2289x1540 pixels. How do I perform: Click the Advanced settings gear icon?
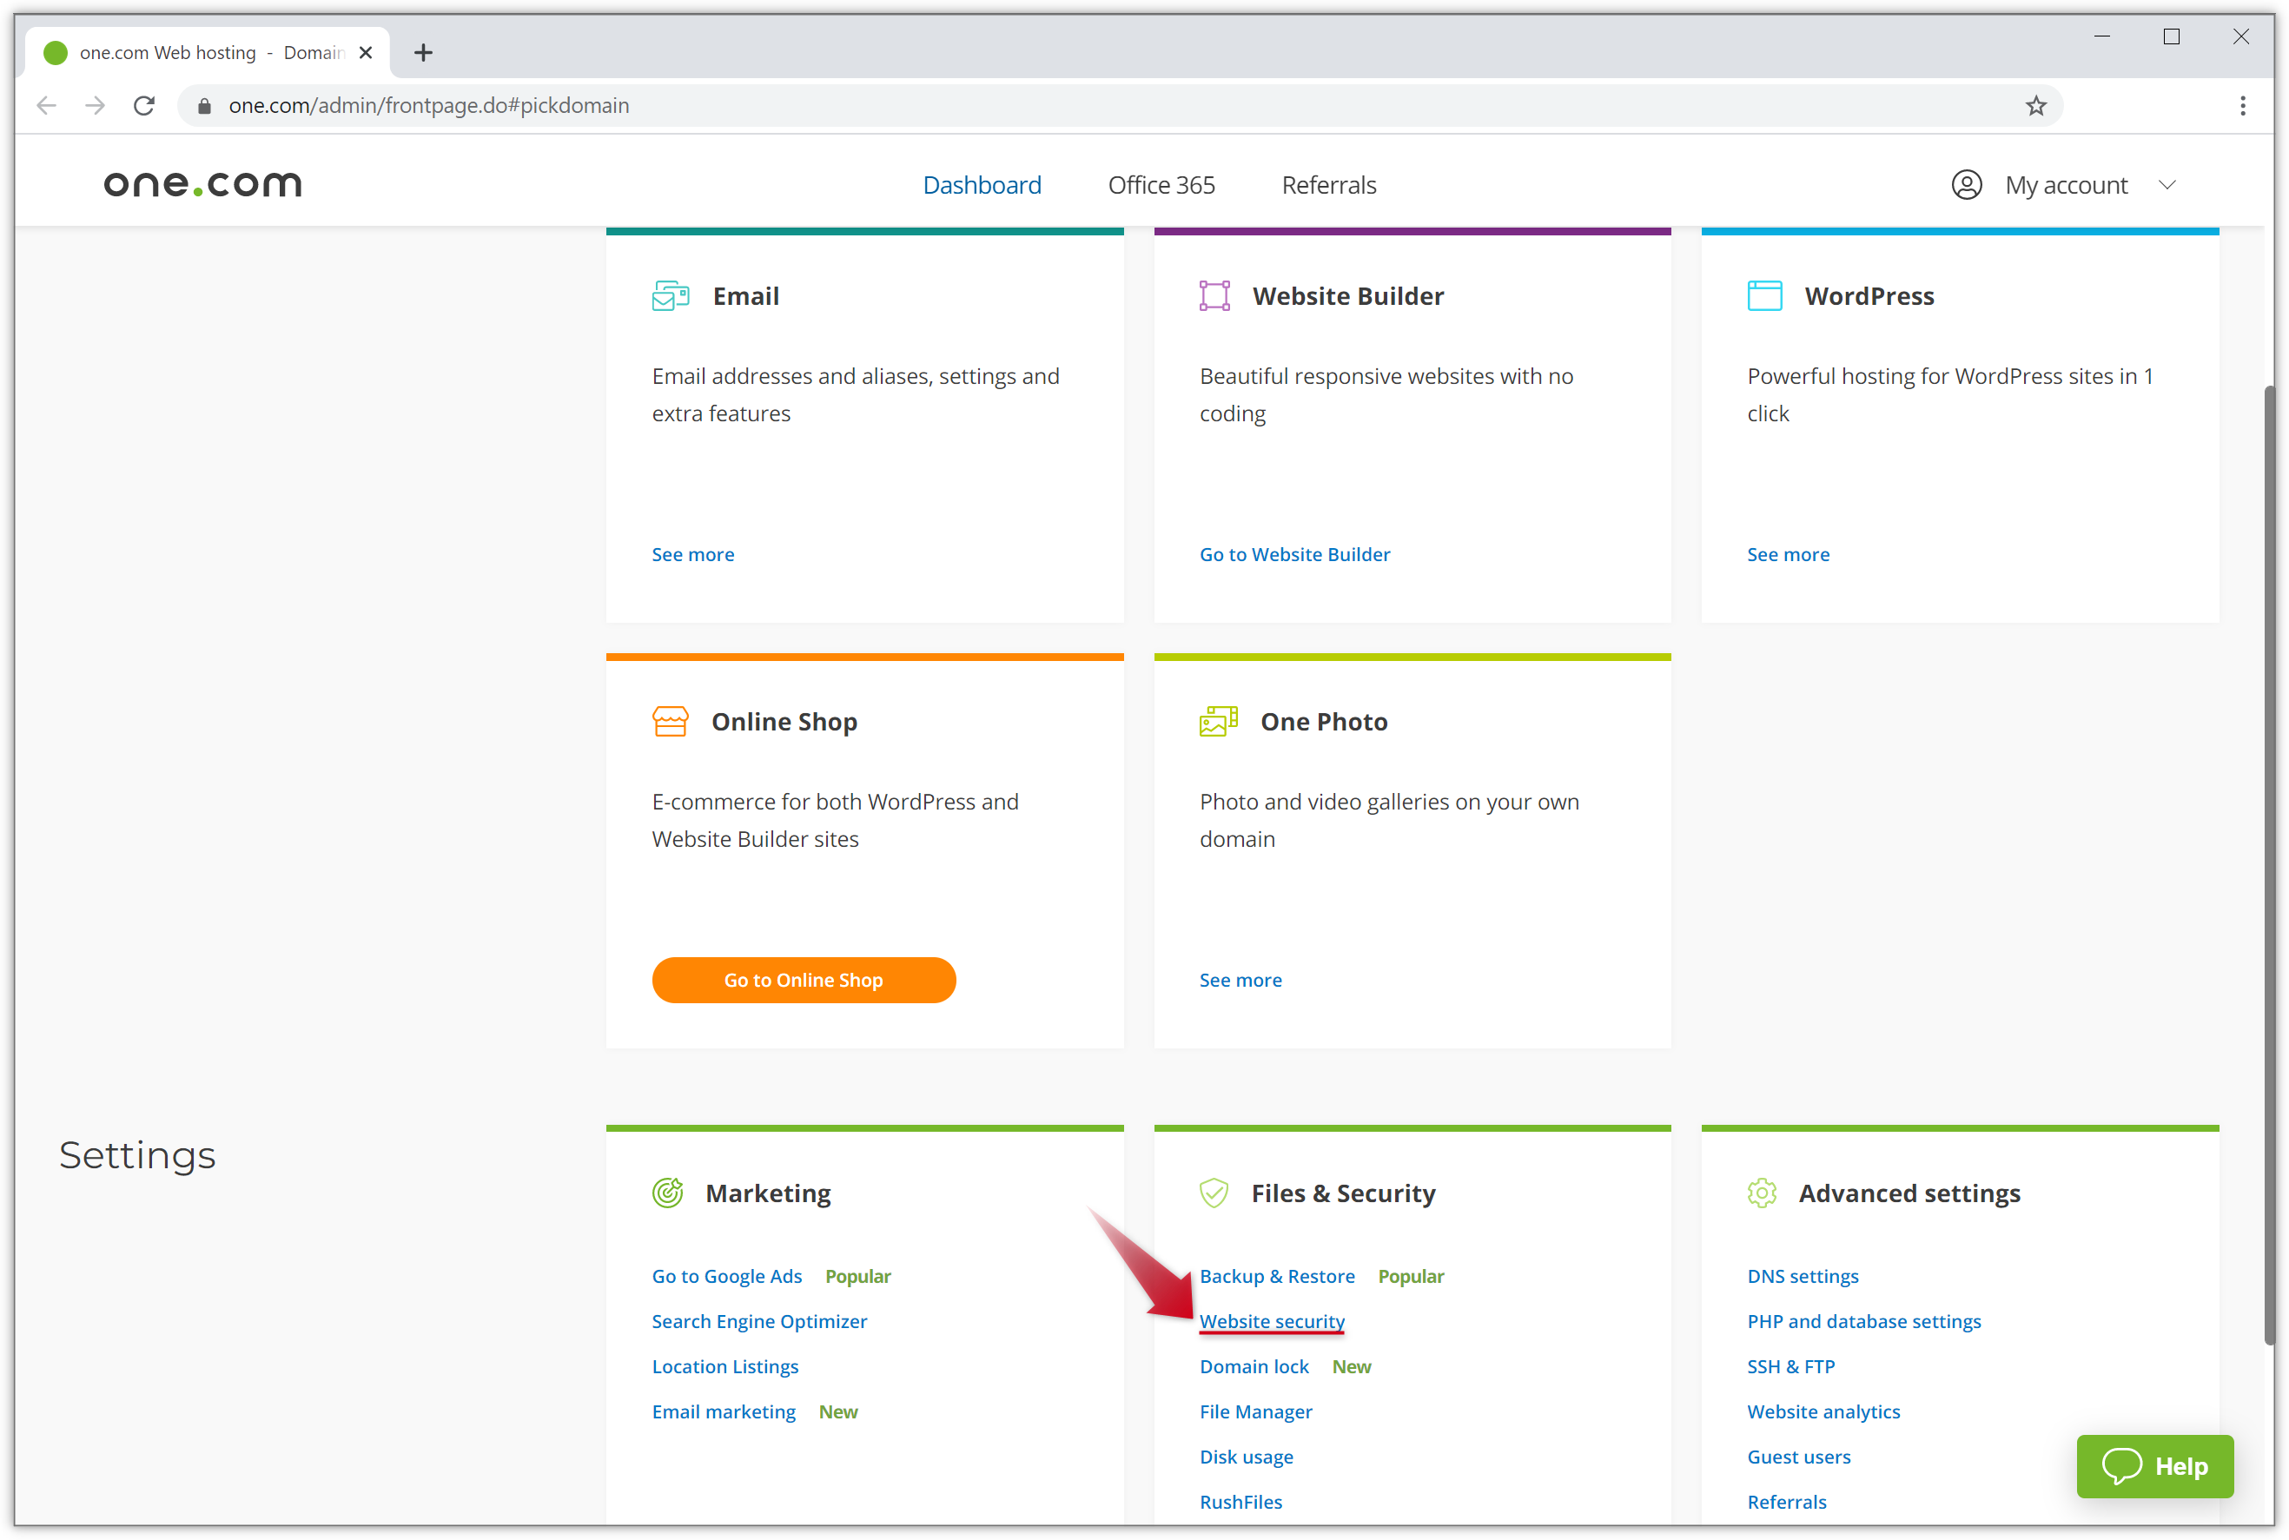[1763, 1193]
